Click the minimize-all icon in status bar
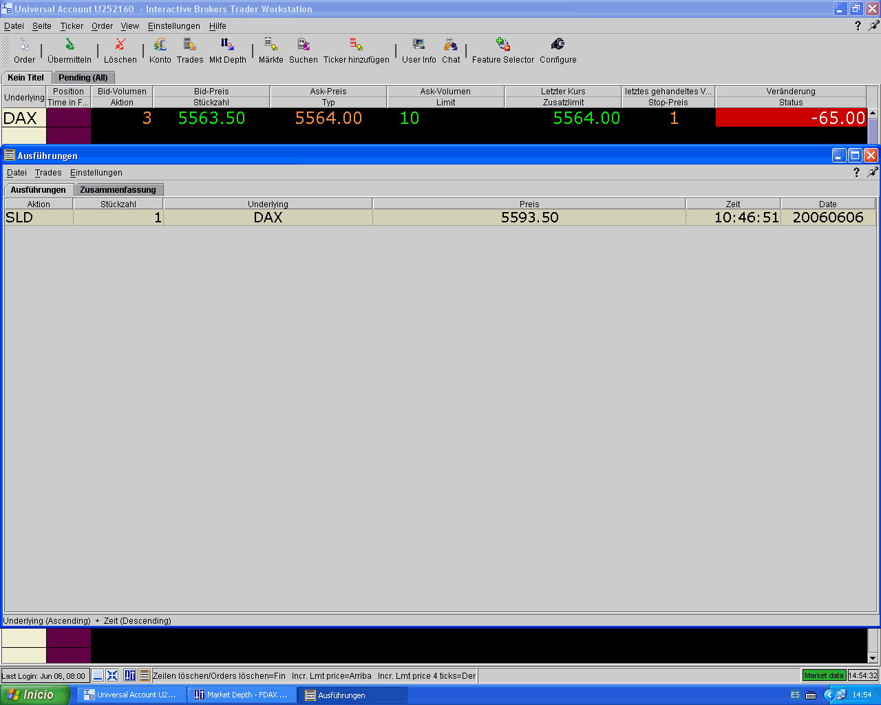 [98, 675]
